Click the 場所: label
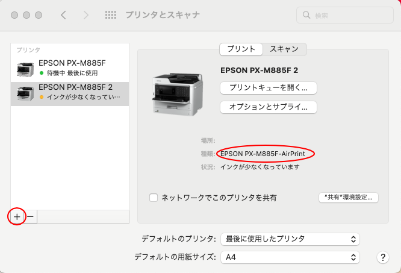This screenshot has height=273, width=401. (208, 140)
